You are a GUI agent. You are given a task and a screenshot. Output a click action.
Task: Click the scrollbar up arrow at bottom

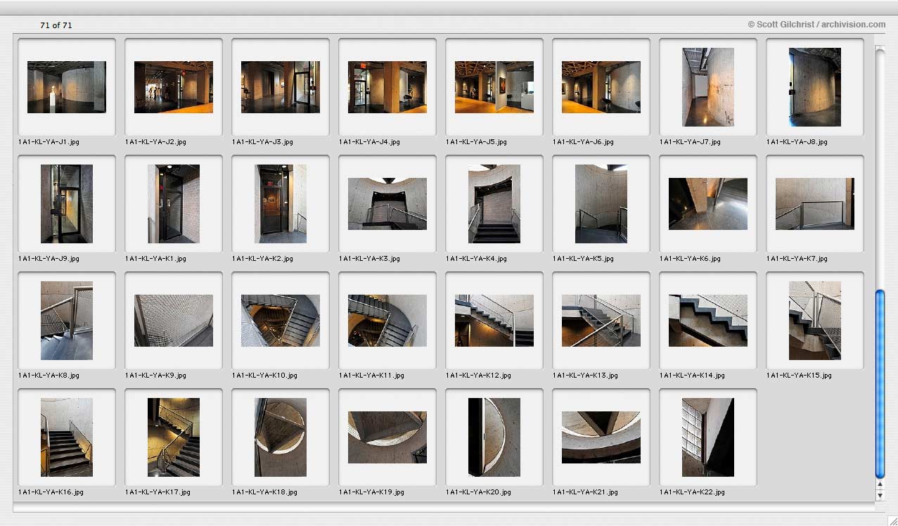[x=880, y=485]
